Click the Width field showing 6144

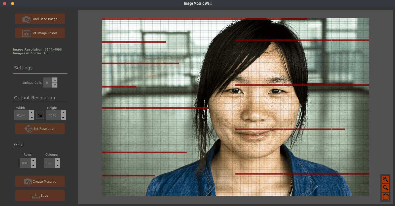22,115
